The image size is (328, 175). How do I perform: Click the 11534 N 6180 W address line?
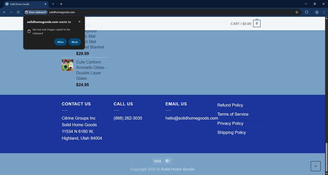point(77,132)
